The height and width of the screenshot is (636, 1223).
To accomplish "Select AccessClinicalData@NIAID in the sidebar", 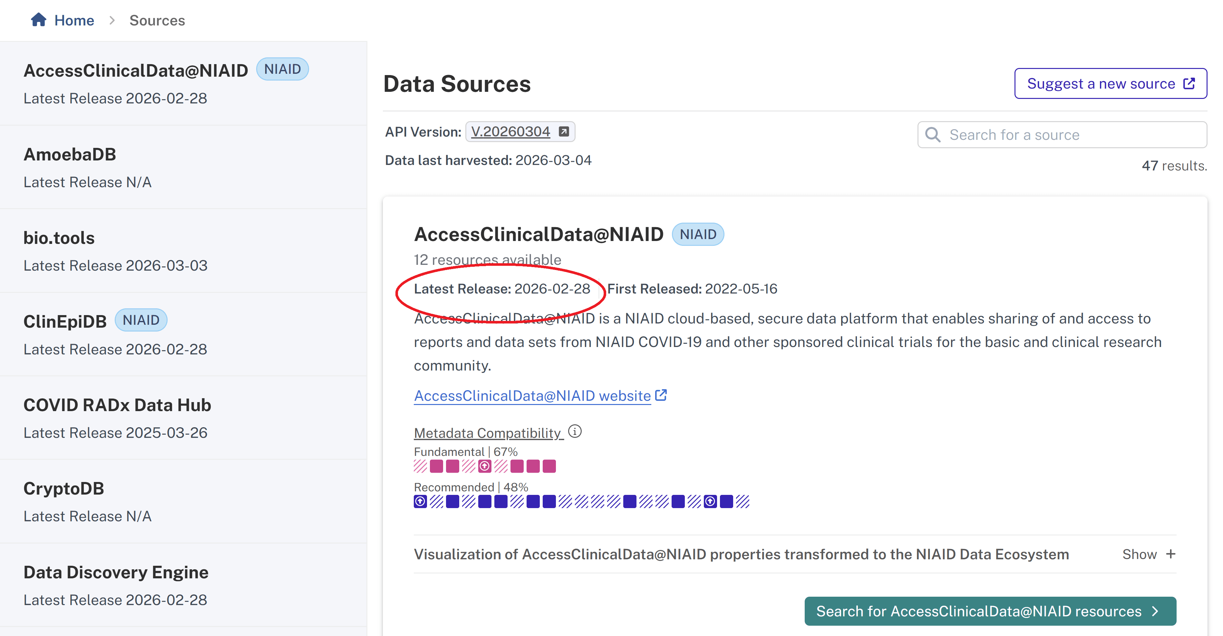I will 183,83.
